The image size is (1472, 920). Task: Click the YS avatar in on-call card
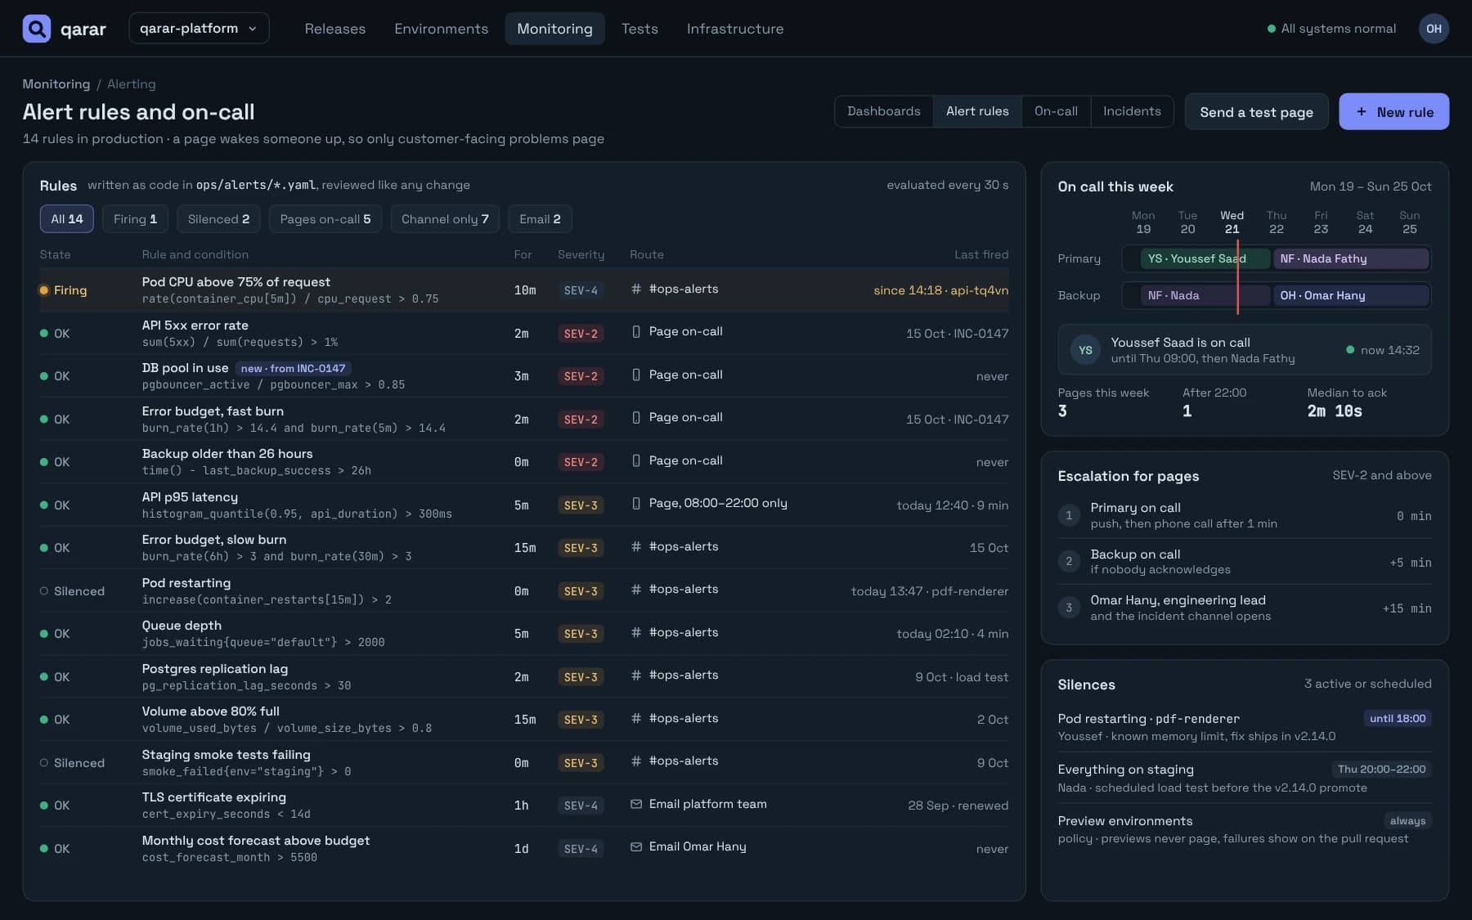click(1085, 350)
